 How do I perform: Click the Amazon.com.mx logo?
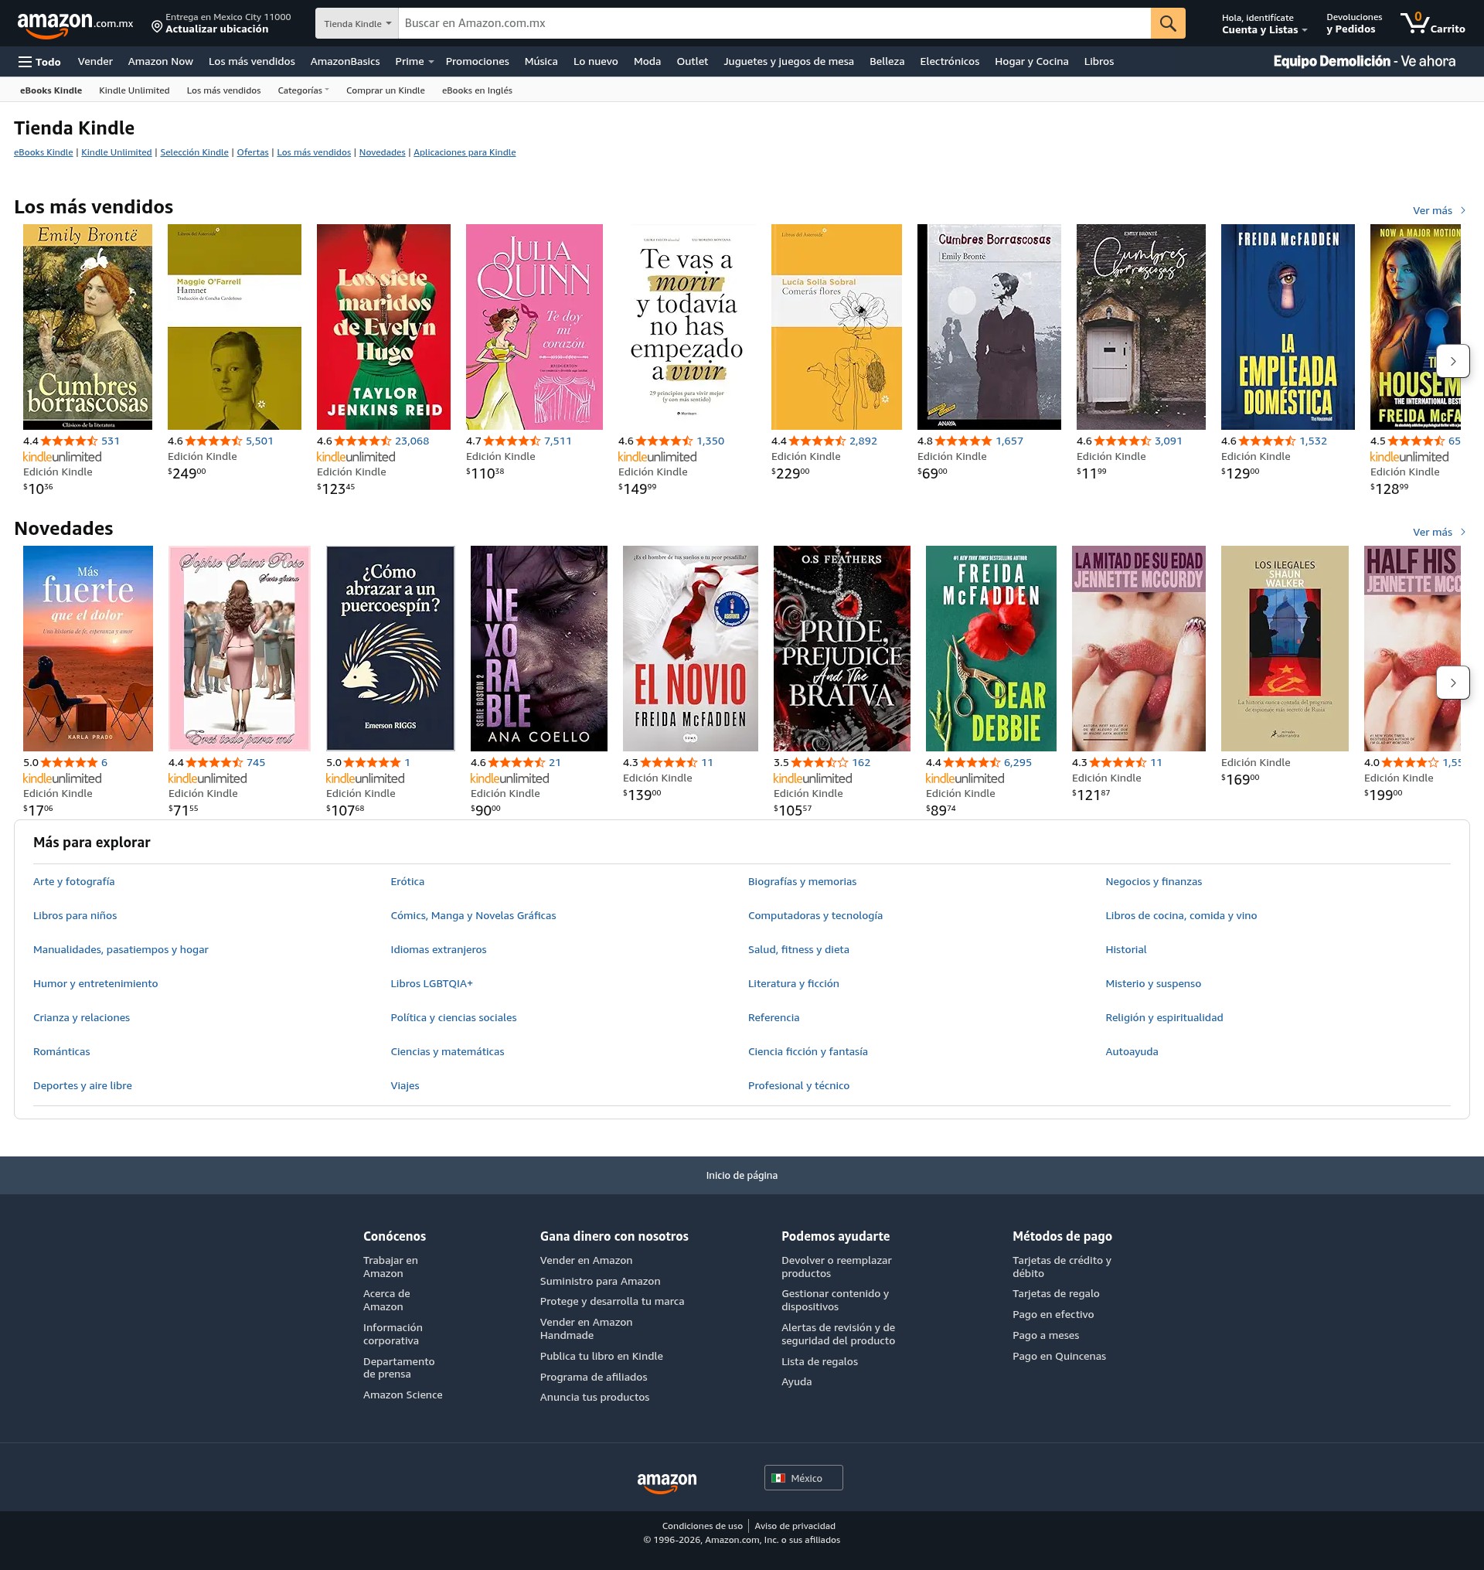[75, 24]
